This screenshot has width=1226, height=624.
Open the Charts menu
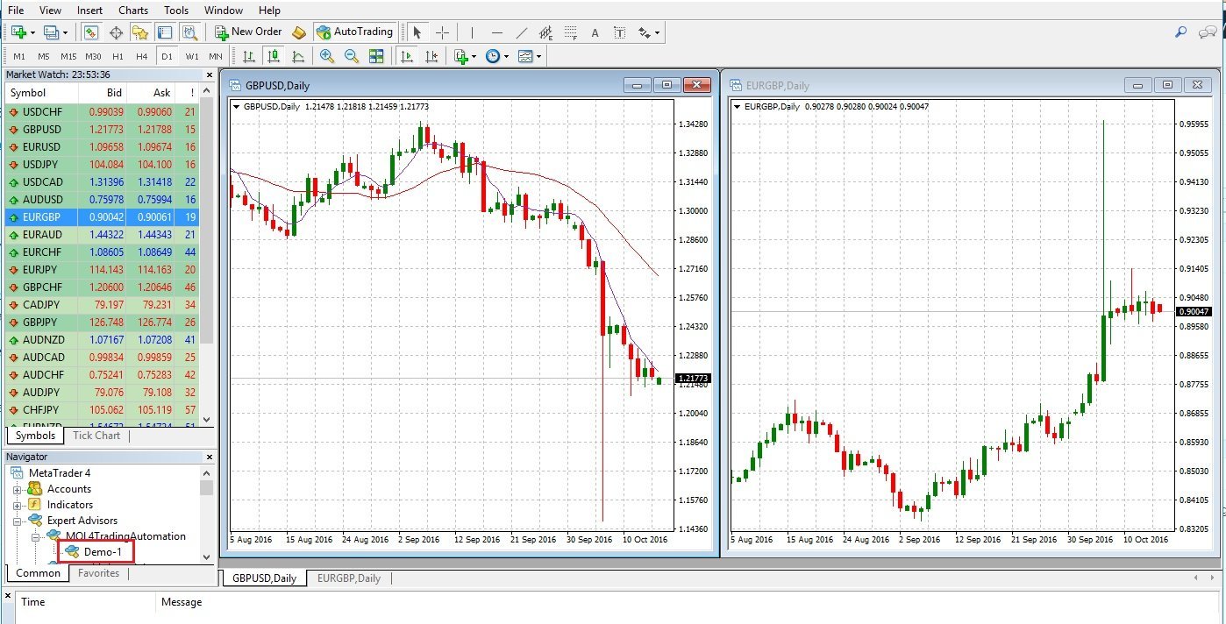click(133, 11)
